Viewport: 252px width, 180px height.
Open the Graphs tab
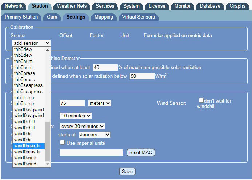[x=237, y=6]
